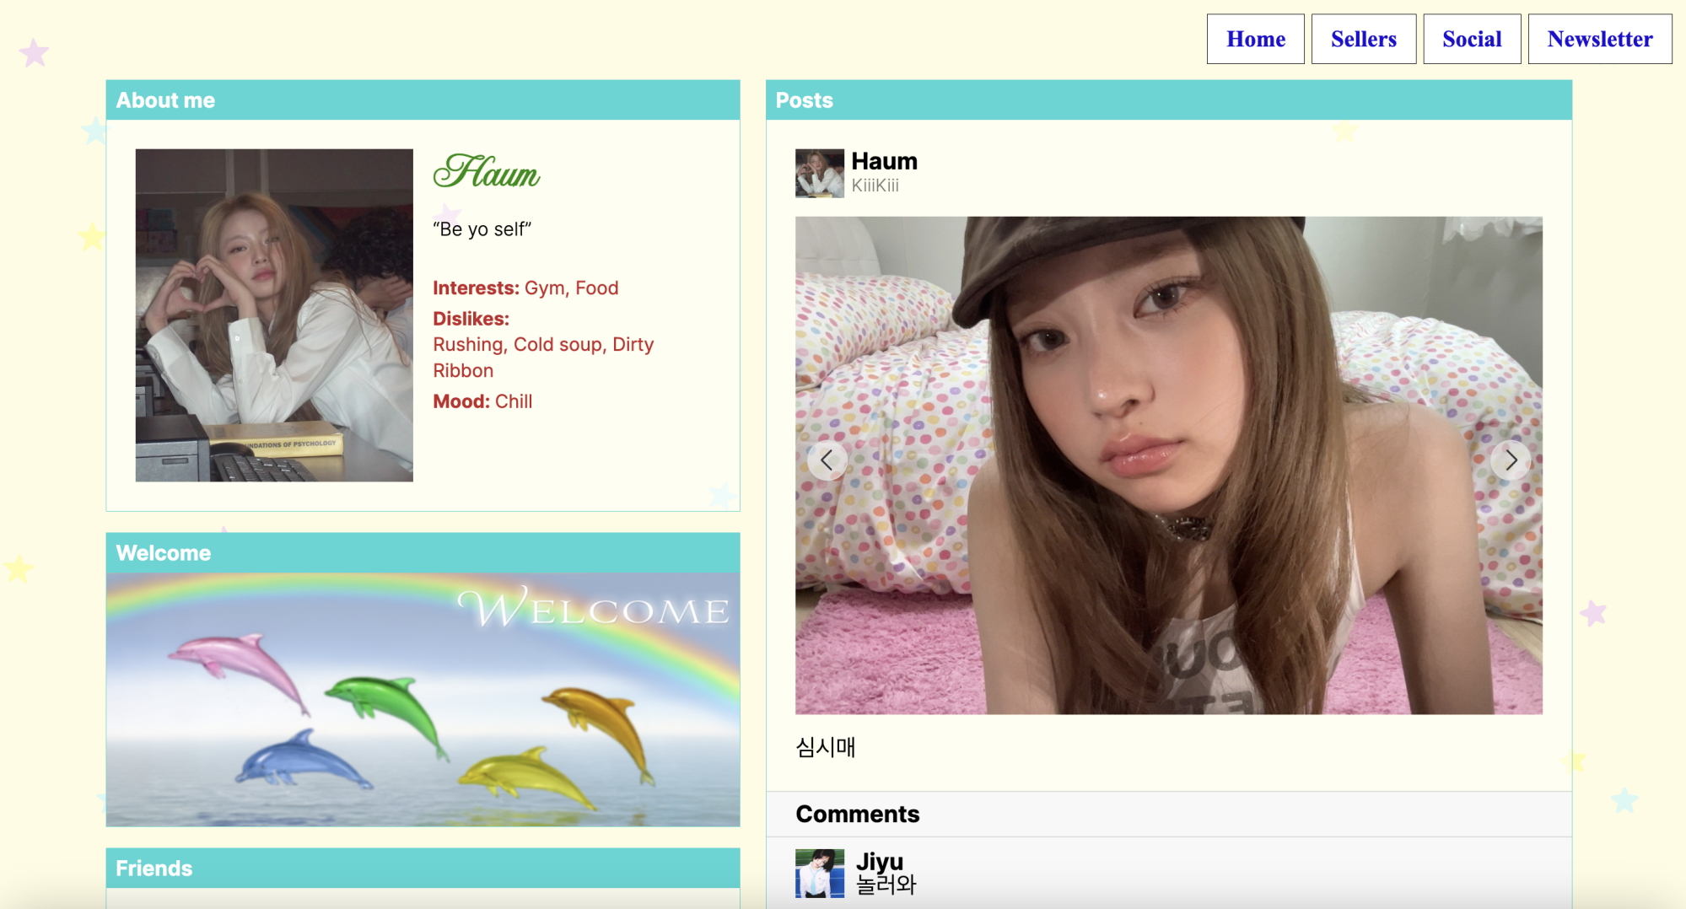This screenshot has width=1686, height=909.
Task: Click the Interests: Gym, Food line
Action: tap(525, 288)
